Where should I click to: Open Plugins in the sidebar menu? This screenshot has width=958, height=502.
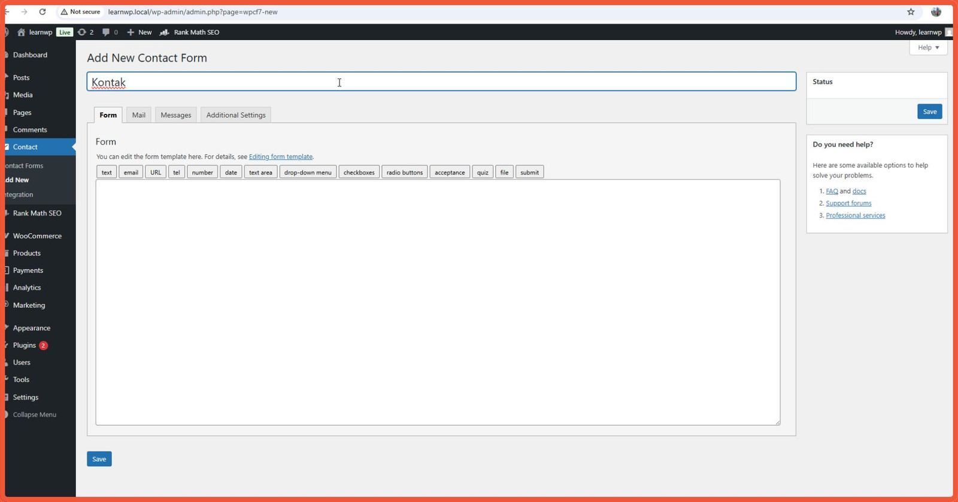tap(25, 346)
